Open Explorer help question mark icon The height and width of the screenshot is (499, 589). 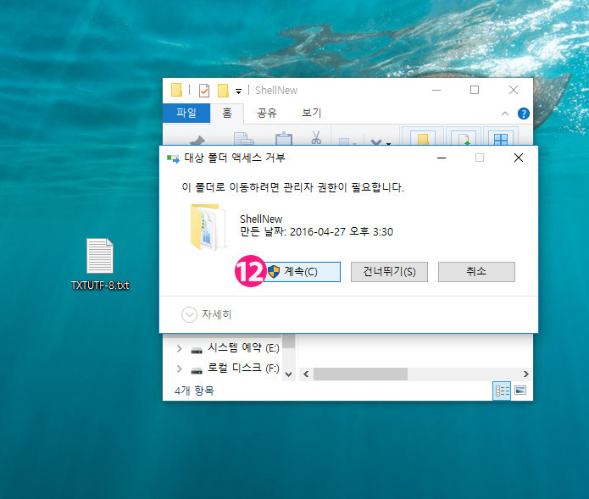point(523,114)
